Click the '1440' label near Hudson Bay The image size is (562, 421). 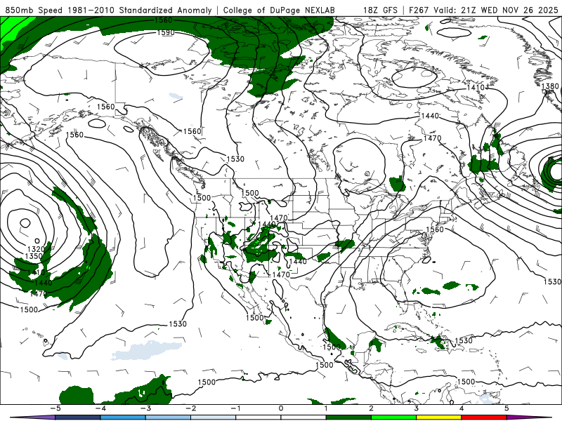430,116
